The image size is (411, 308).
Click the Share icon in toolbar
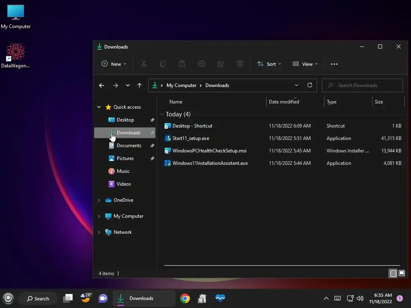pyautogui.click(x=221, y=64)
